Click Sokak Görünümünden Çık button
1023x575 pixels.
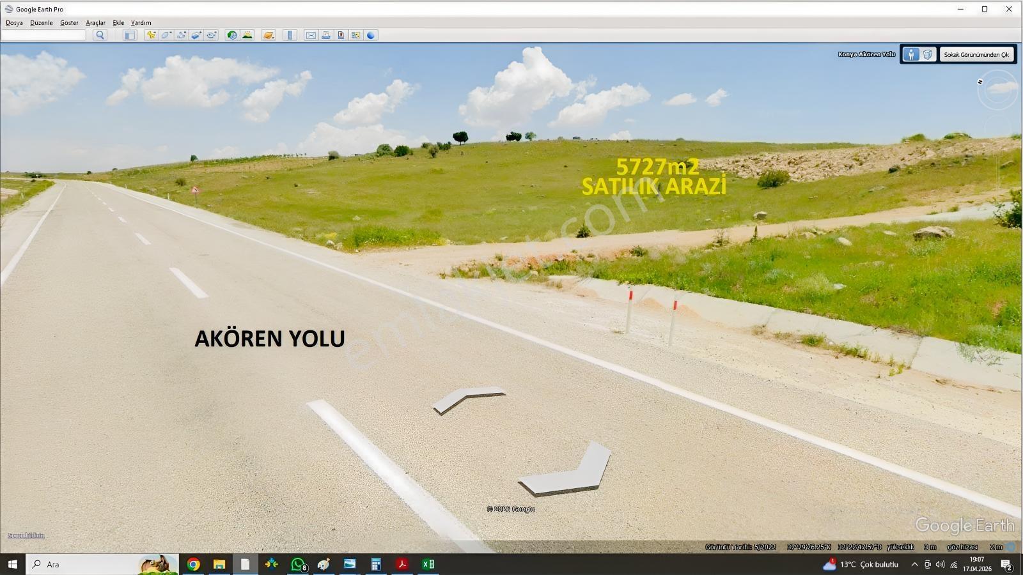976,54
